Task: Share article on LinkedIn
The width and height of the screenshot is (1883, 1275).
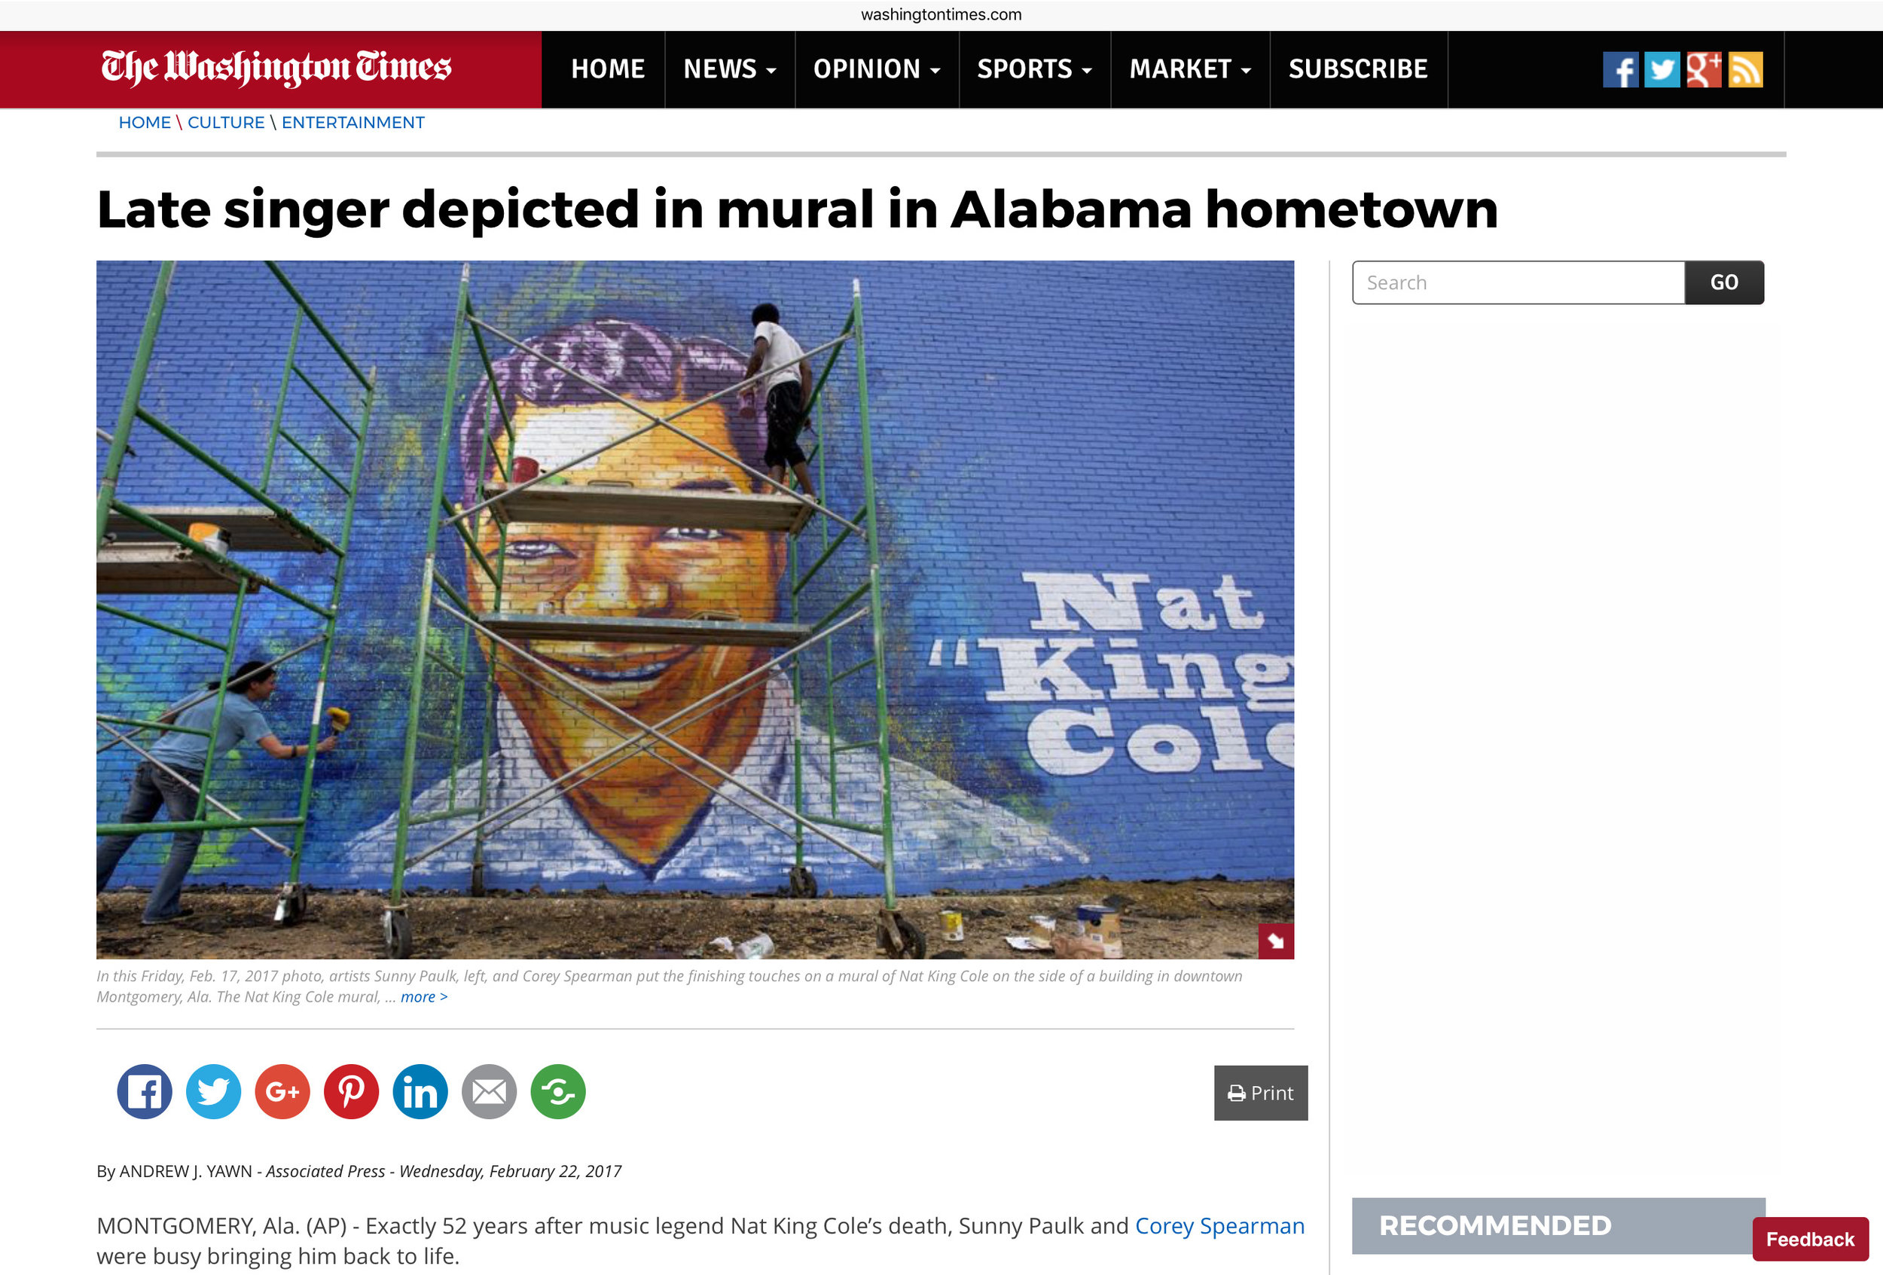Action: click(x=420, y=1092)
